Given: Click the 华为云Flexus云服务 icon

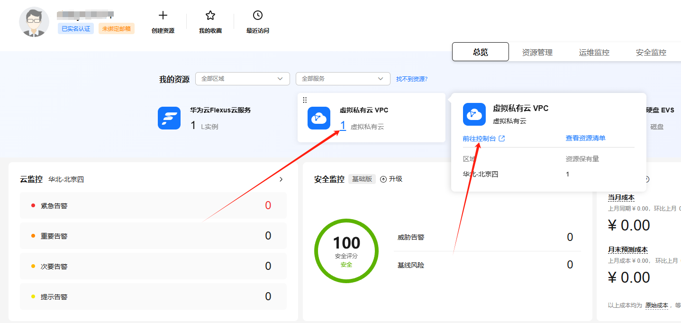Looking at the screenshot, I should [169, 118].
